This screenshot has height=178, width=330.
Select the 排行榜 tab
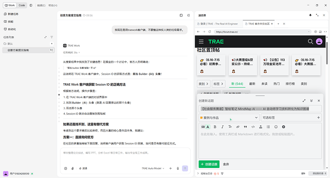(x=290, y=84)
